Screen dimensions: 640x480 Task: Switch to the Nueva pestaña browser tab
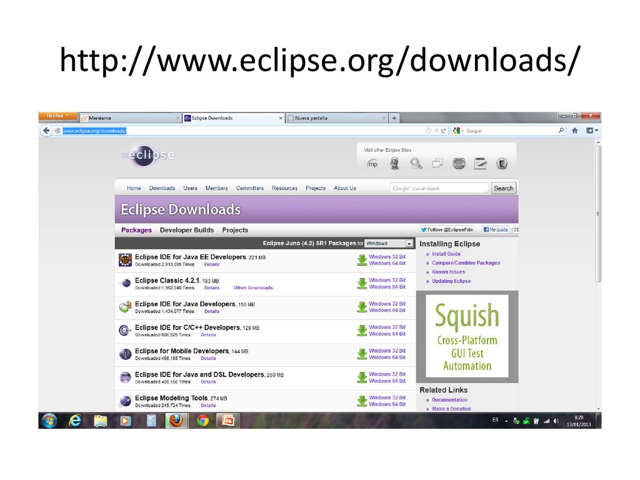click(x=336, y=118)
